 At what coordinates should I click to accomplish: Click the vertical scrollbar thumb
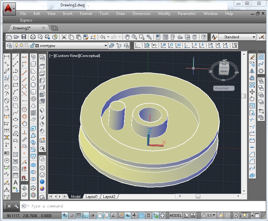(244, 96)
